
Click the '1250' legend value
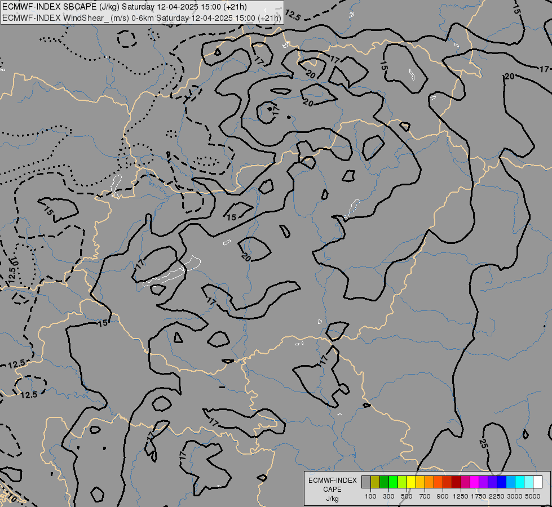(x=461, y=496)
